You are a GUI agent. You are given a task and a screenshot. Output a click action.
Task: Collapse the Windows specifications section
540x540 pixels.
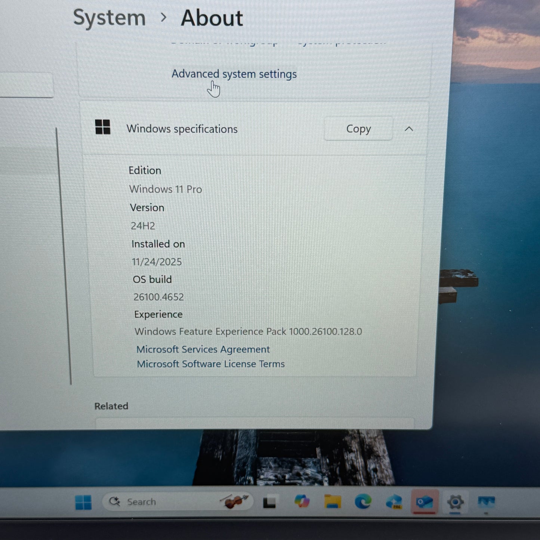[409, 129]
